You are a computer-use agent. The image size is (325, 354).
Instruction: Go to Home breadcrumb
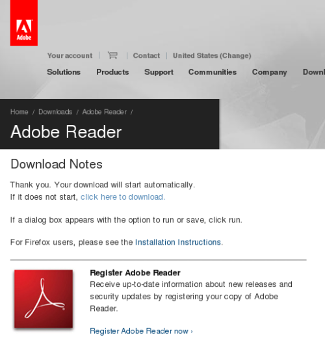pos(19,112)
